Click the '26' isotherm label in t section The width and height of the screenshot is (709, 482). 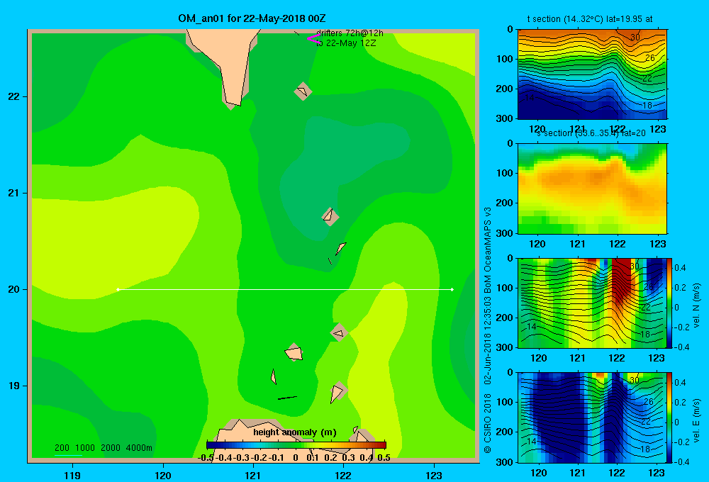(x=649, y=58)
